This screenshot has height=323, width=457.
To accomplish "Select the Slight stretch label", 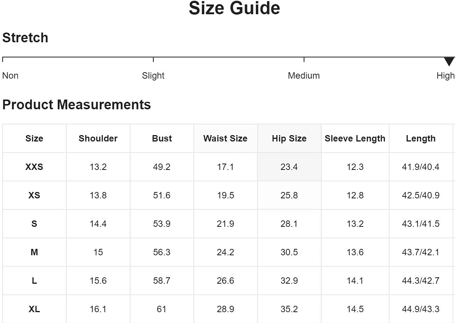I will [153, 76].
